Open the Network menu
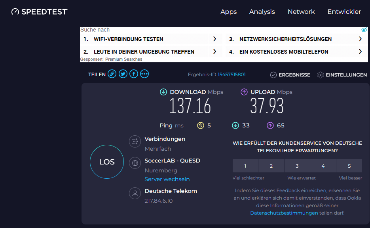370x228 pixels. click(x=301, y=12)
